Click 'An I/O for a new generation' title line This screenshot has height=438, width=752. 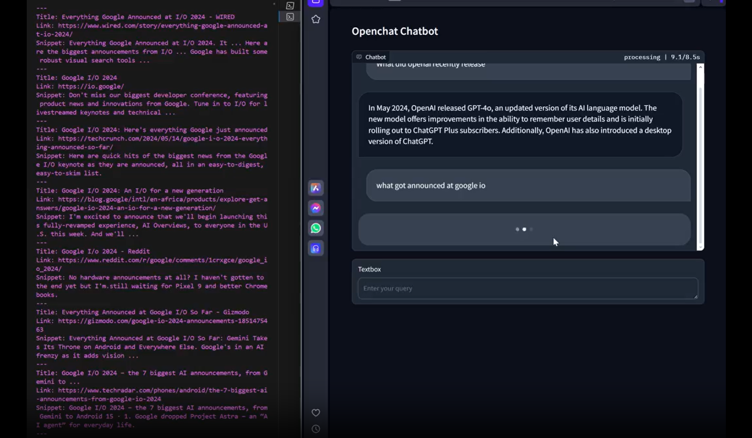pos(130,191)
